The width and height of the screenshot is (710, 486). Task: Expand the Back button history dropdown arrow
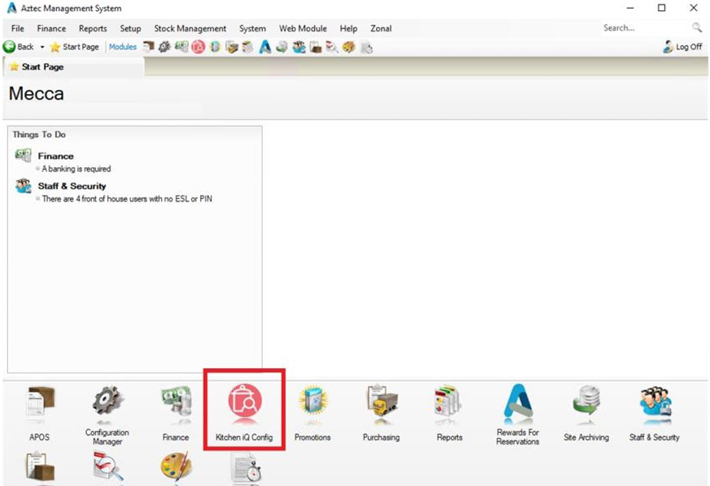point(43,47)
